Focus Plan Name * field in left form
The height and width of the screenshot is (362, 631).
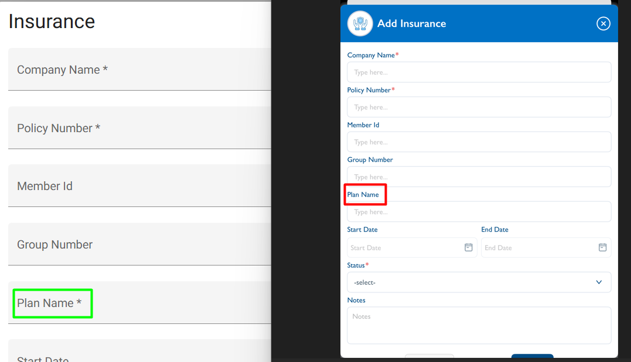139,303
